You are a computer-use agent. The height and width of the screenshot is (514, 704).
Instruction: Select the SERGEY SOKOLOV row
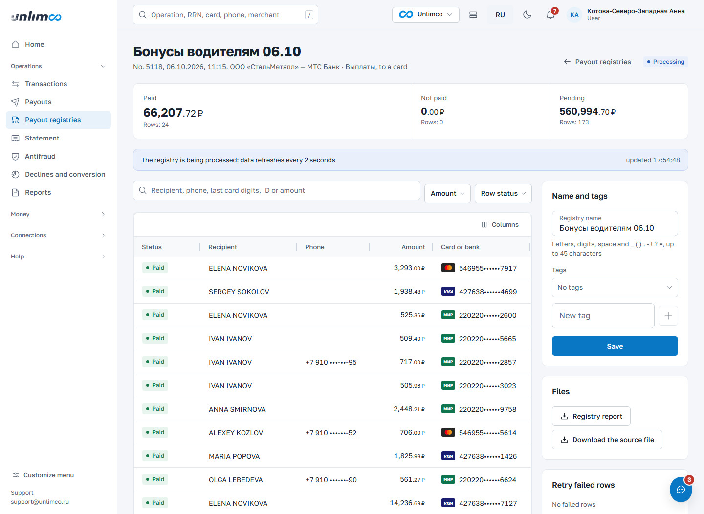point(332,292)
